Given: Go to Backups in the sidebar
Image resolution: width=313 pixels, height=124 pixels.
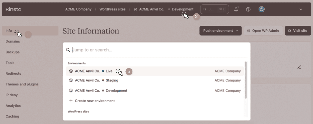Looking at the screenshot, I should pos(13,52).
